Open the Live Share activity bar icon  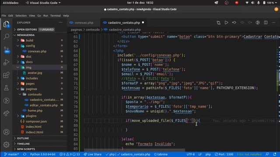click(6, 113)
